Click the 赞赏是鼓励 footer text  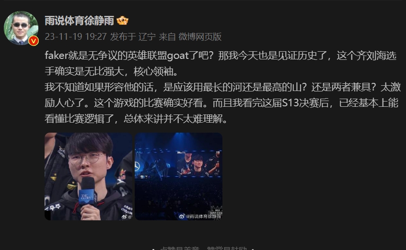click(227, 249)
